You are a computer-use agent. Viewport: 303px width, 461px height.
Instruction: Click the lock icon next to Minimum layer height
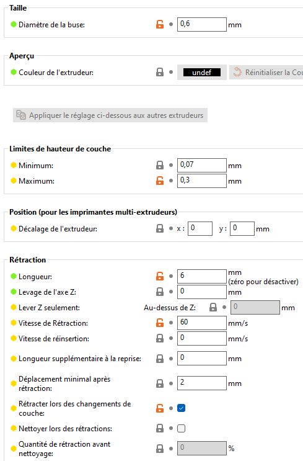[x=160, y=165]
